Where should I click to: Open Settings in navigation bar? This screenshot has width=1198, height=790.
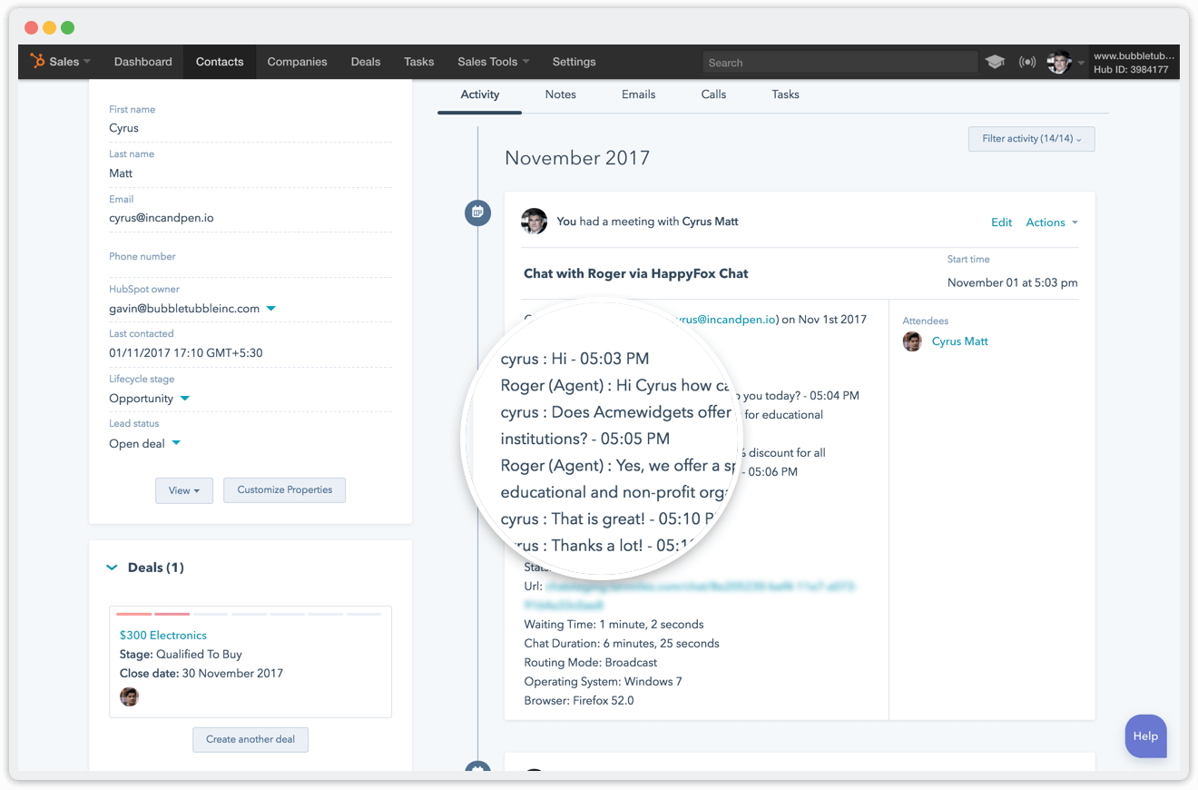coord(574,62)
